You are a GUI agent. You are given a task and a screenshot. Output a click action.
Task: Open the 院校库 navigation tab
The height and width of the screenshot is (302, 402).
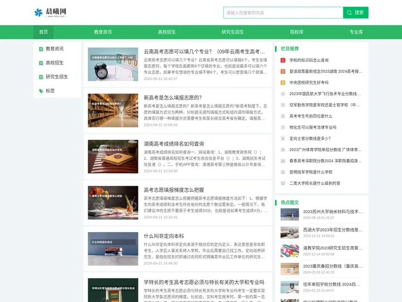[296, 32]
